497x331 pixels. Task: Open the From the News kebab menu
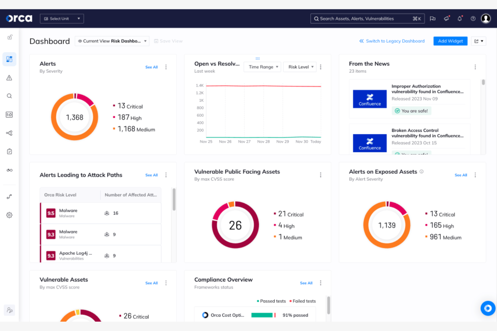point(475,67)
